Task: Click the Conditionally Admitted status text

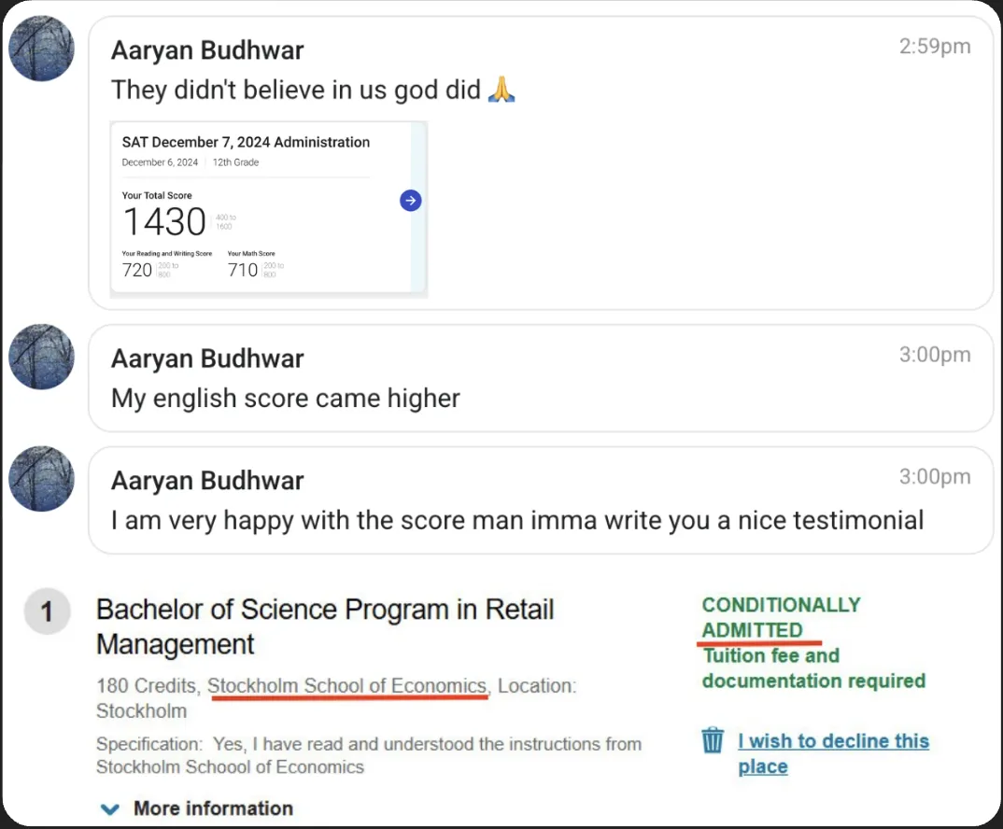Action: pos(781,617)
